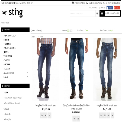Go to the Next results page
The image size is (122, 122).
pos(41,37)
